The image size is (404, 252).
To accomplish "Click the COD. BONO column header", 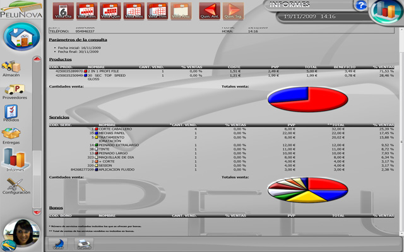I will 61,215.
